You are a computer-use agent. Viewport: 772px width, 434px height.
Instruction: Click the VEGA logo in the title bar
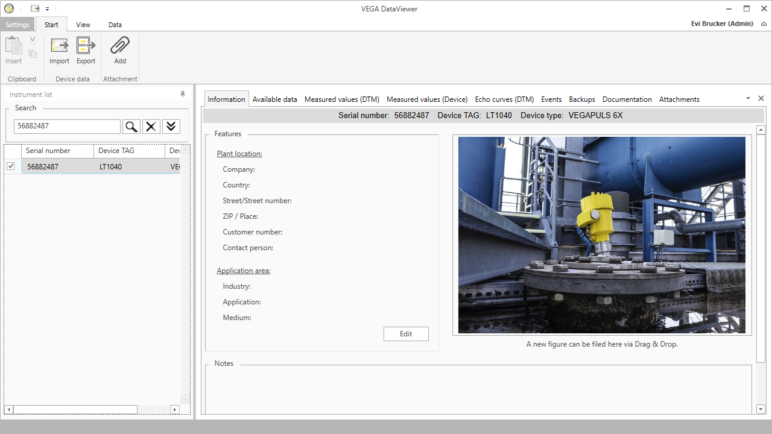coord(8,8)
